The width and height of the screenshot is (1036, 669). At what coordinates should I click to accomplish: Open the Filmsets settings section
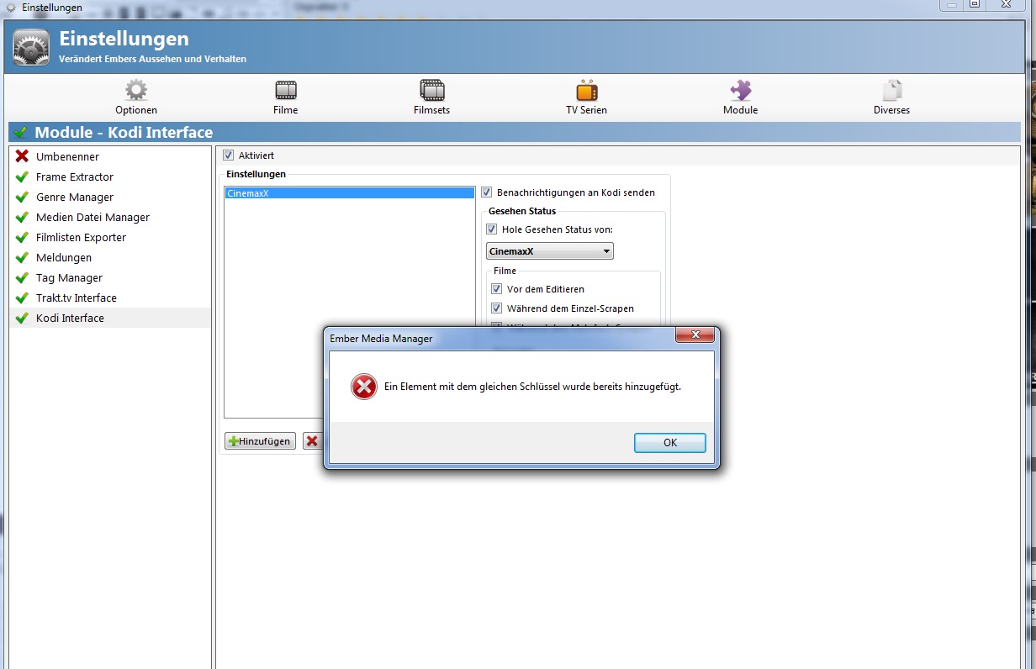click(431, 97)
